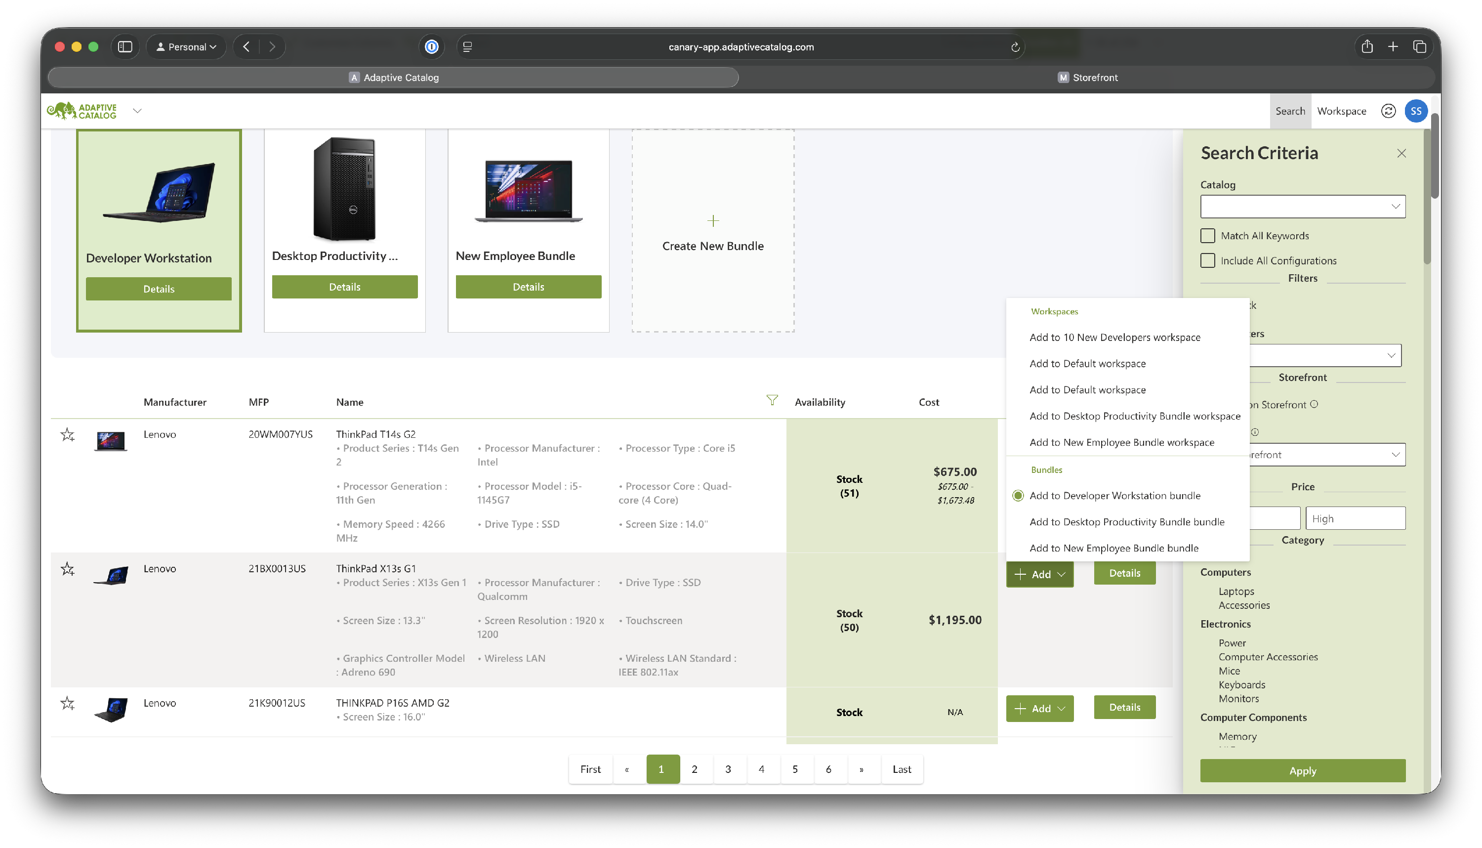The height and width of the screenshot is (848, 1482).
Task: Click the 1Password extension icon
Action: click(431, 46)
